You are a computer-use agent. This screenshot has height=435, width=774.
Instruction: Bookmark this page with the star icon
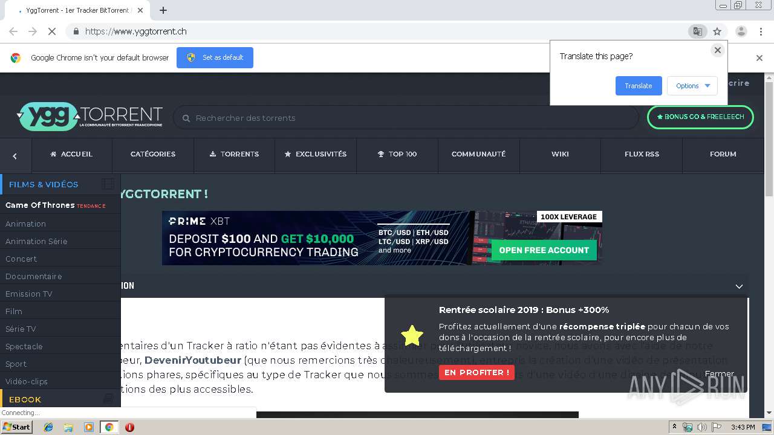click(717, 31)
